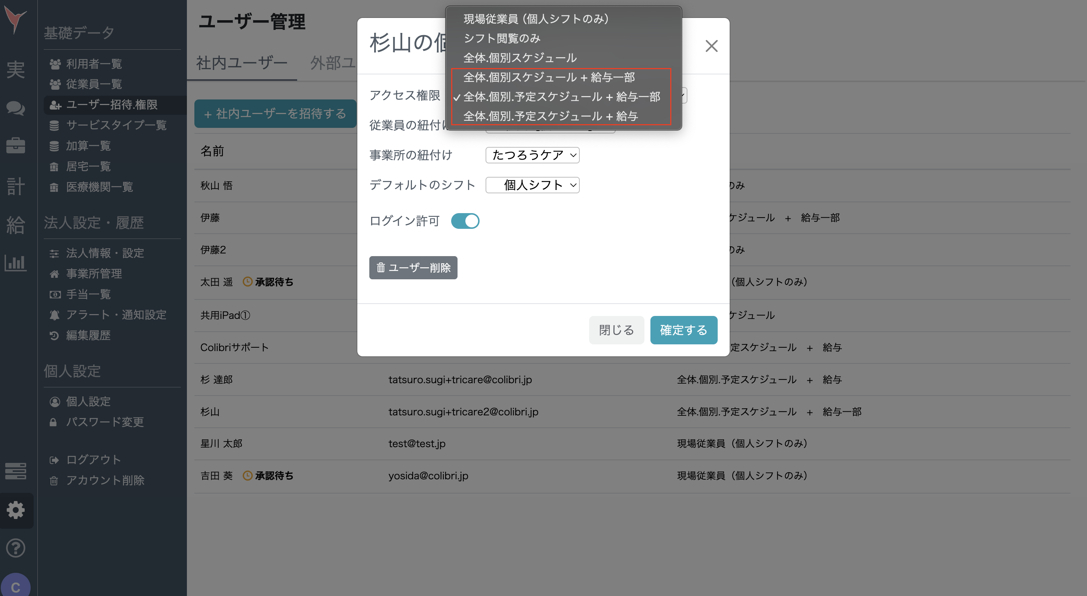Click the 社内ユーザーを招待する button
This screenshot has height=596, width=1087.
coord(275,114)
